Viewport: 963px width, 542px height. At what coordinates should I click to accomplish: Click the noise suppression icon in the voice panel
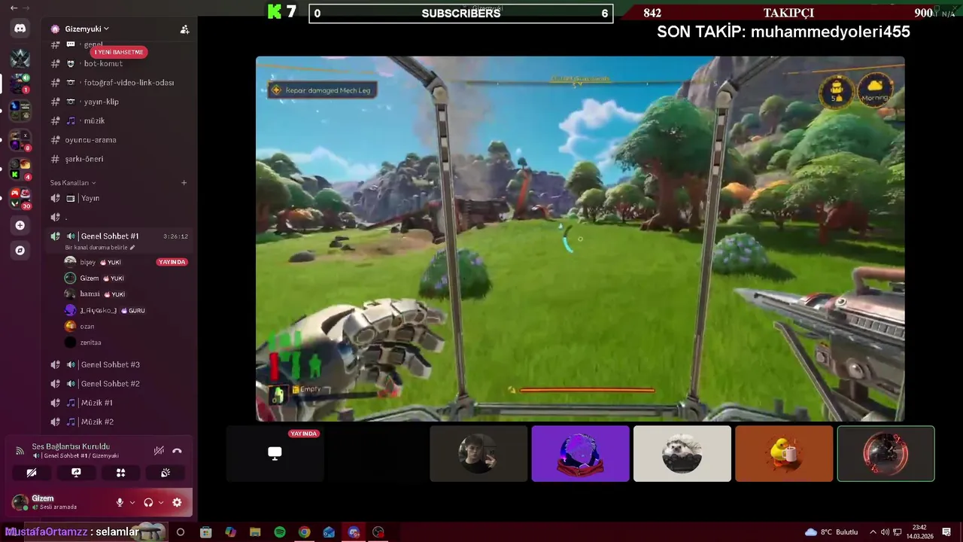point(159,451)
